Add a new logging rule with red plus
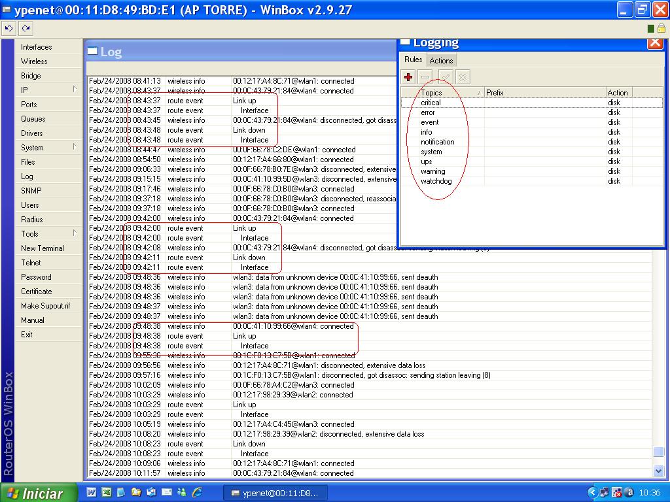The height and width of the screenshot is (502, 670). pos(408,77)
